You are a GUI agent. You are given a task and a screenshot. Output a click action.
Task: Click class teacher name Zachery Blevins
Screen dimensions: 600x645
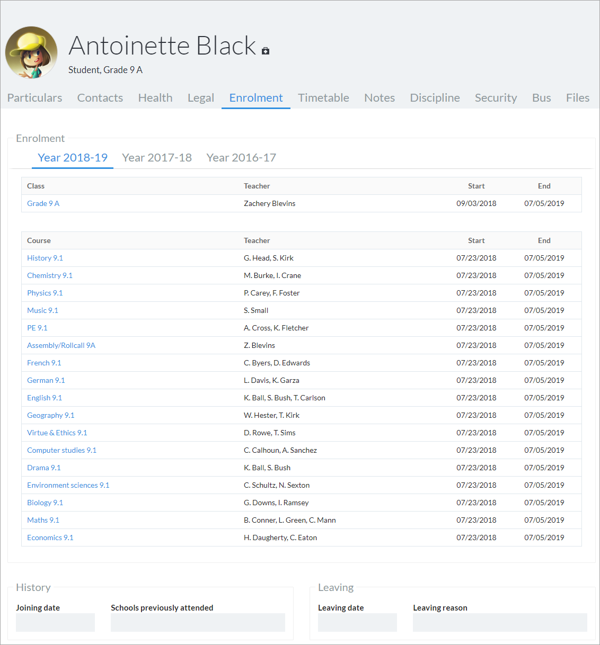click(270, 203)
